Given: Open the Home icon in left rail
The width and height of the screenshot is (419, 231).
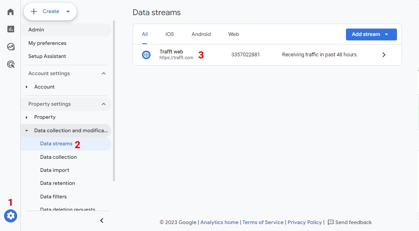Looking at the screenshot, I should click(x=11, y=12).
